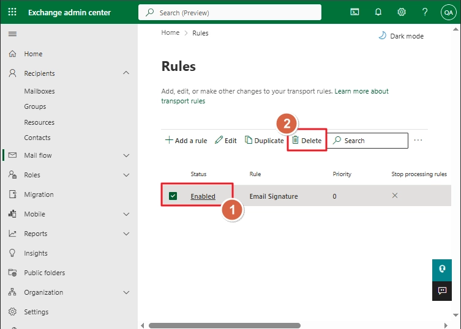Open the settings gear in header
The height and width of the screenshot is (329, 461).
pyautogui.click(x=402, y=12)
